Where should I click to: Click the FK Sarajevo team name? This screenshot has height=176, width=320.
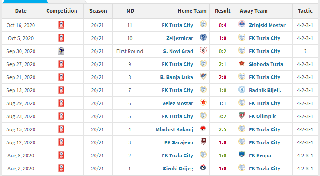coord(179,142)
